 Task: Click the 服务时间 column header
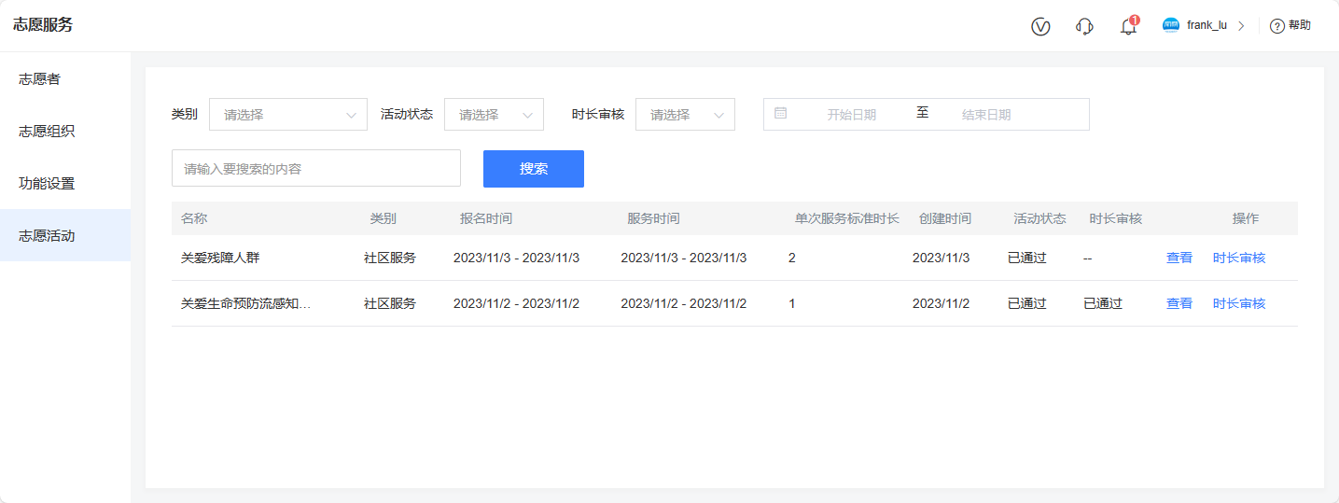(x=653, y=218)
